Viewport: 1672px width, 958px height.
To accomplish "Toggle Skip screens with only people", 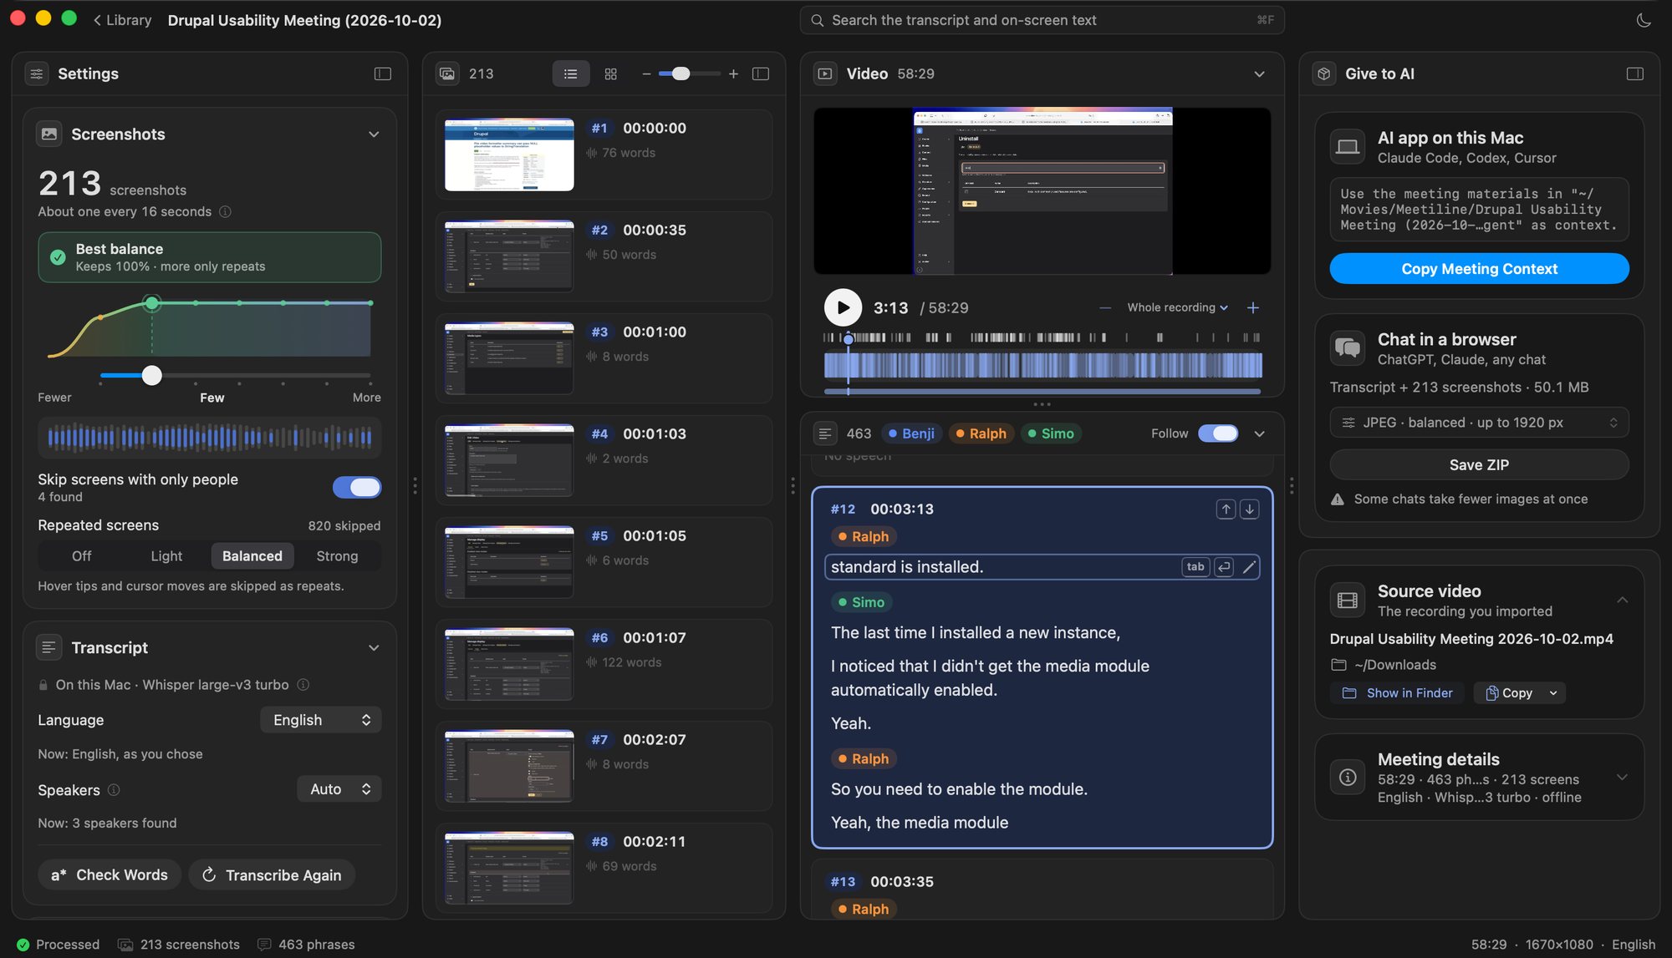I will point(357,487).
